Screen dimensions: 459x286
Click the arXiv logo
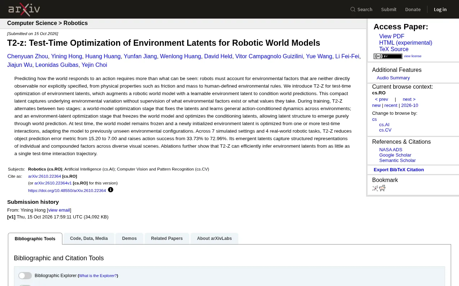(x=24, y=9)
